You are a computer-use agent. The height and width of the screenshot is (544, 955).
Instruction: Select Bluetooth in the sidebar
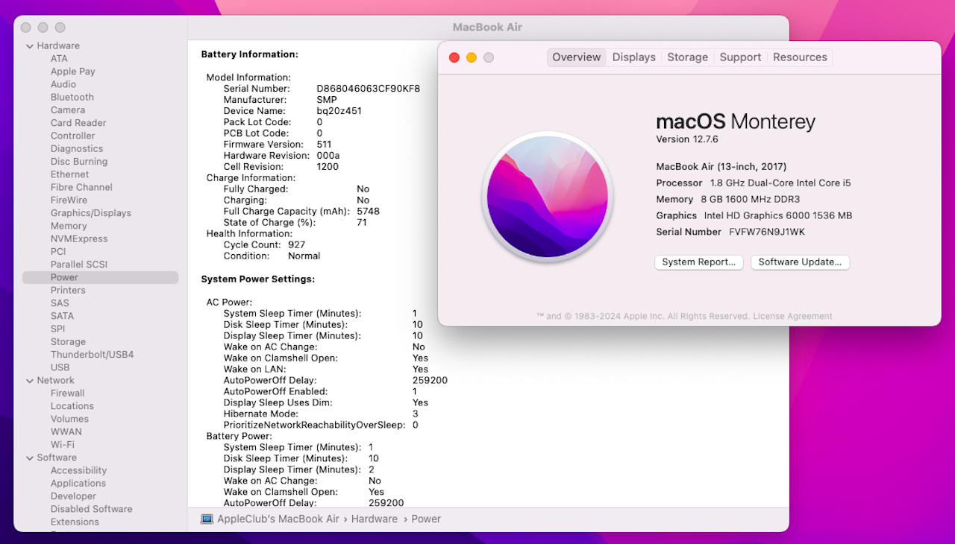[72, 97]
